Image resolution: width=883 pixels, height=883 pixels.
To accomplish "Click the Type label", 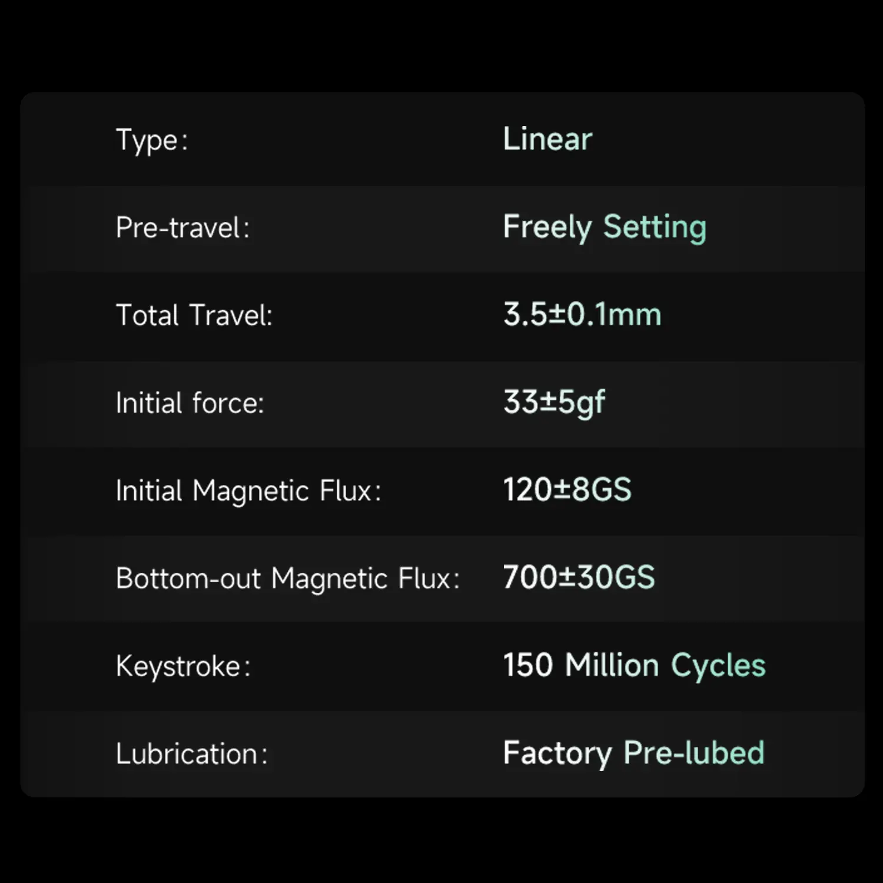I will pos(152,140).
